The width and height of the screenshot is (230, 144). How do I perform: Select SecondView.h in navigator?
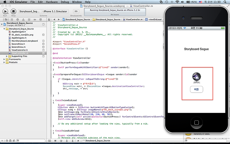(18, 44)
